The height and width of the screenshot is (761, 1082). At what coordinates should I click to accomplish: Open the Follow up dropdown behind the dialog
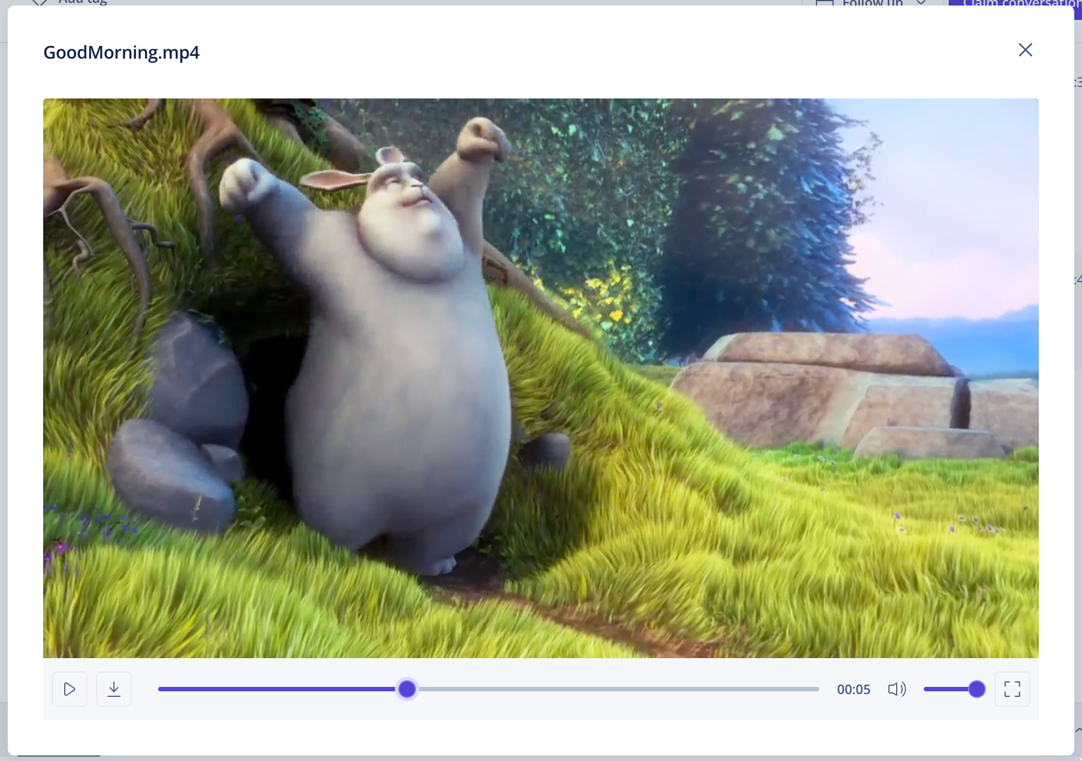873,3
